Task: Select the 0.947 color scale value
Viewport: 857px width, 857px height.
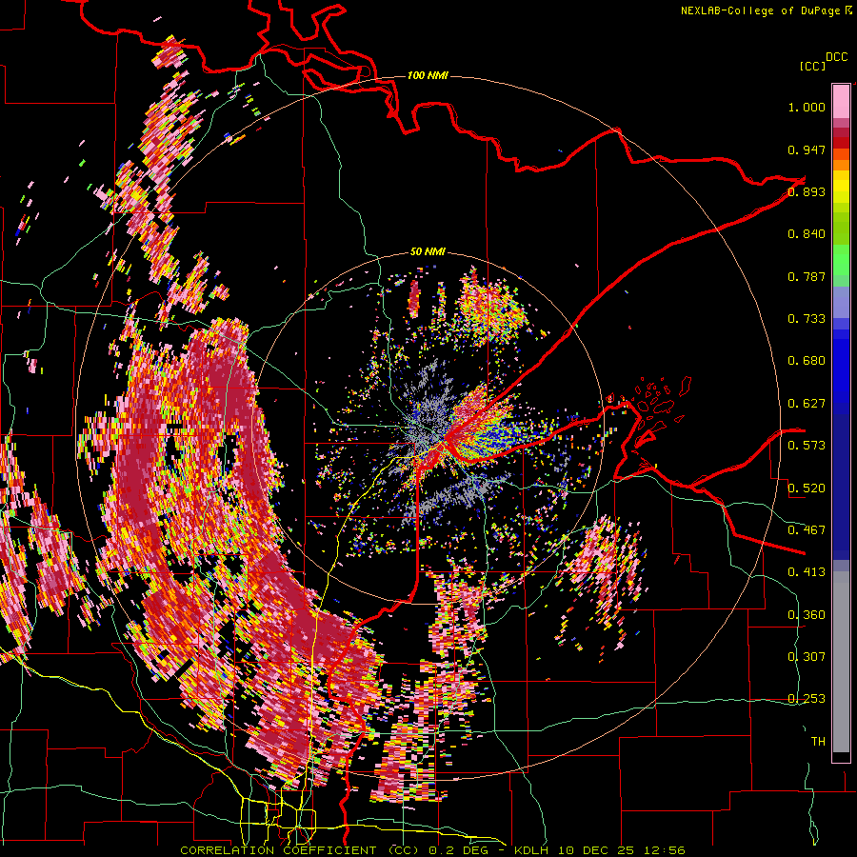Action: point(807,149)
